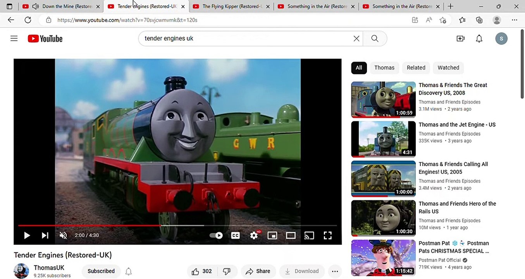Viewport: 525px width, 279px height.
Task: Start Read aloud in address bar
Action: click(x=429, y=20)
